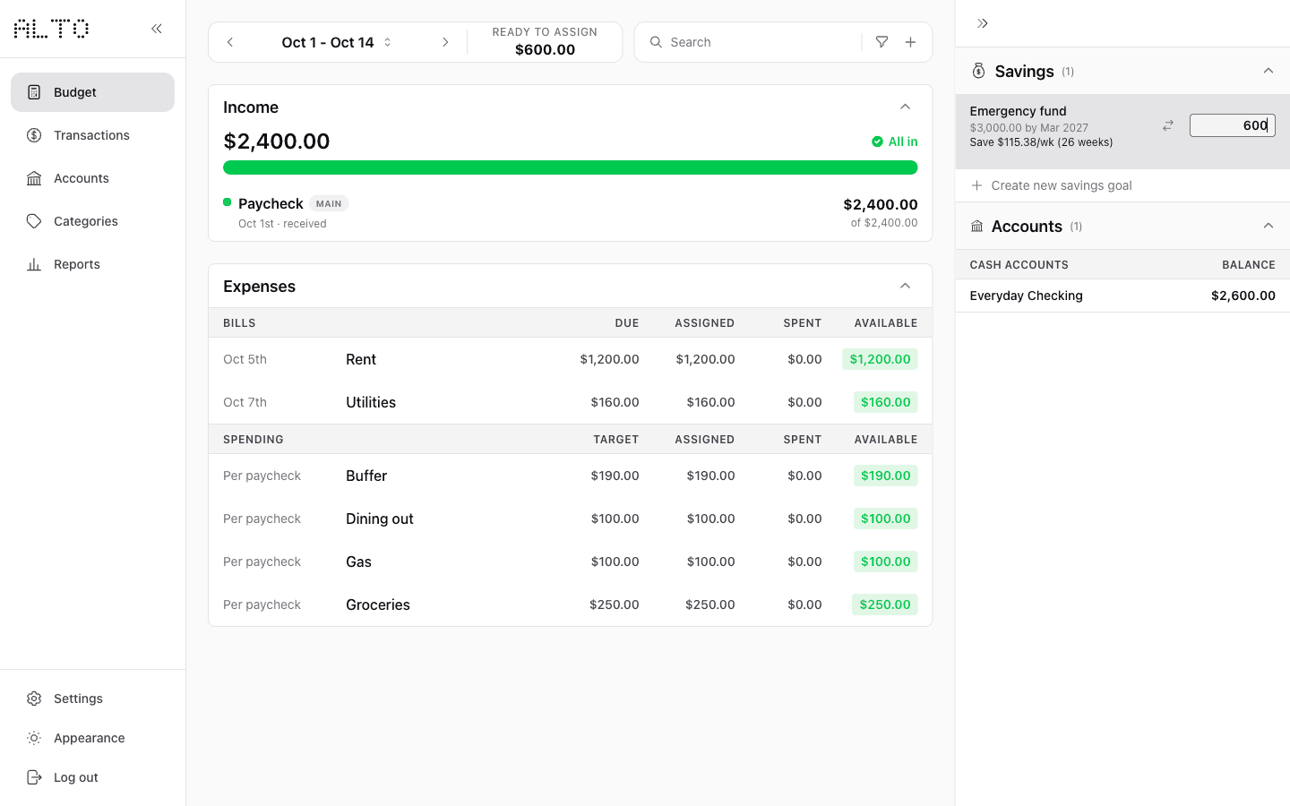Image resolution: width=1290 pixels, height=806 pixels.
Task: Collapse the Savings panel
Action: coord(1268,71)
